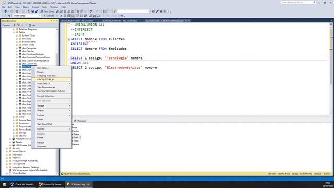Open the File menu

(x=4, y=7)
